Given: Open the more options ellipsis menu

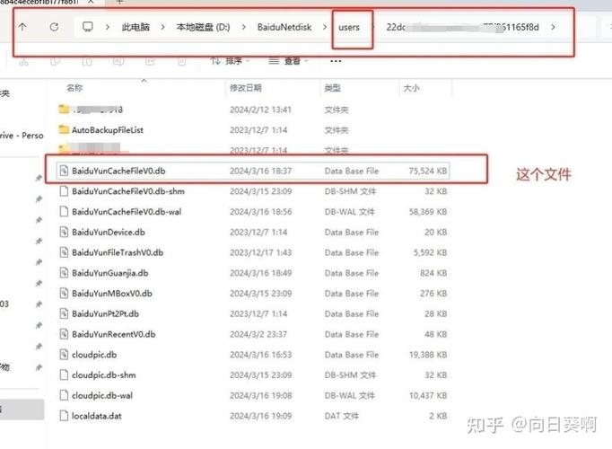Looking at the screenshot, I should click(336, 61).
